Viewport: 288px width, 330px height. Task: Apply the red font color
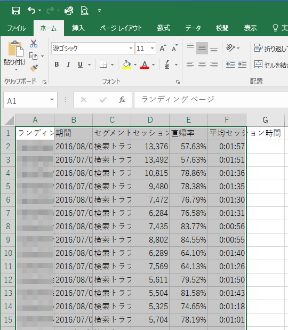[145, 65]
